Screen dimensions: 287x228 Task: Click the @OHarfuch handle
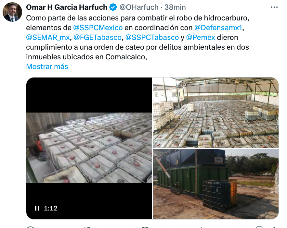coord(139,7)
